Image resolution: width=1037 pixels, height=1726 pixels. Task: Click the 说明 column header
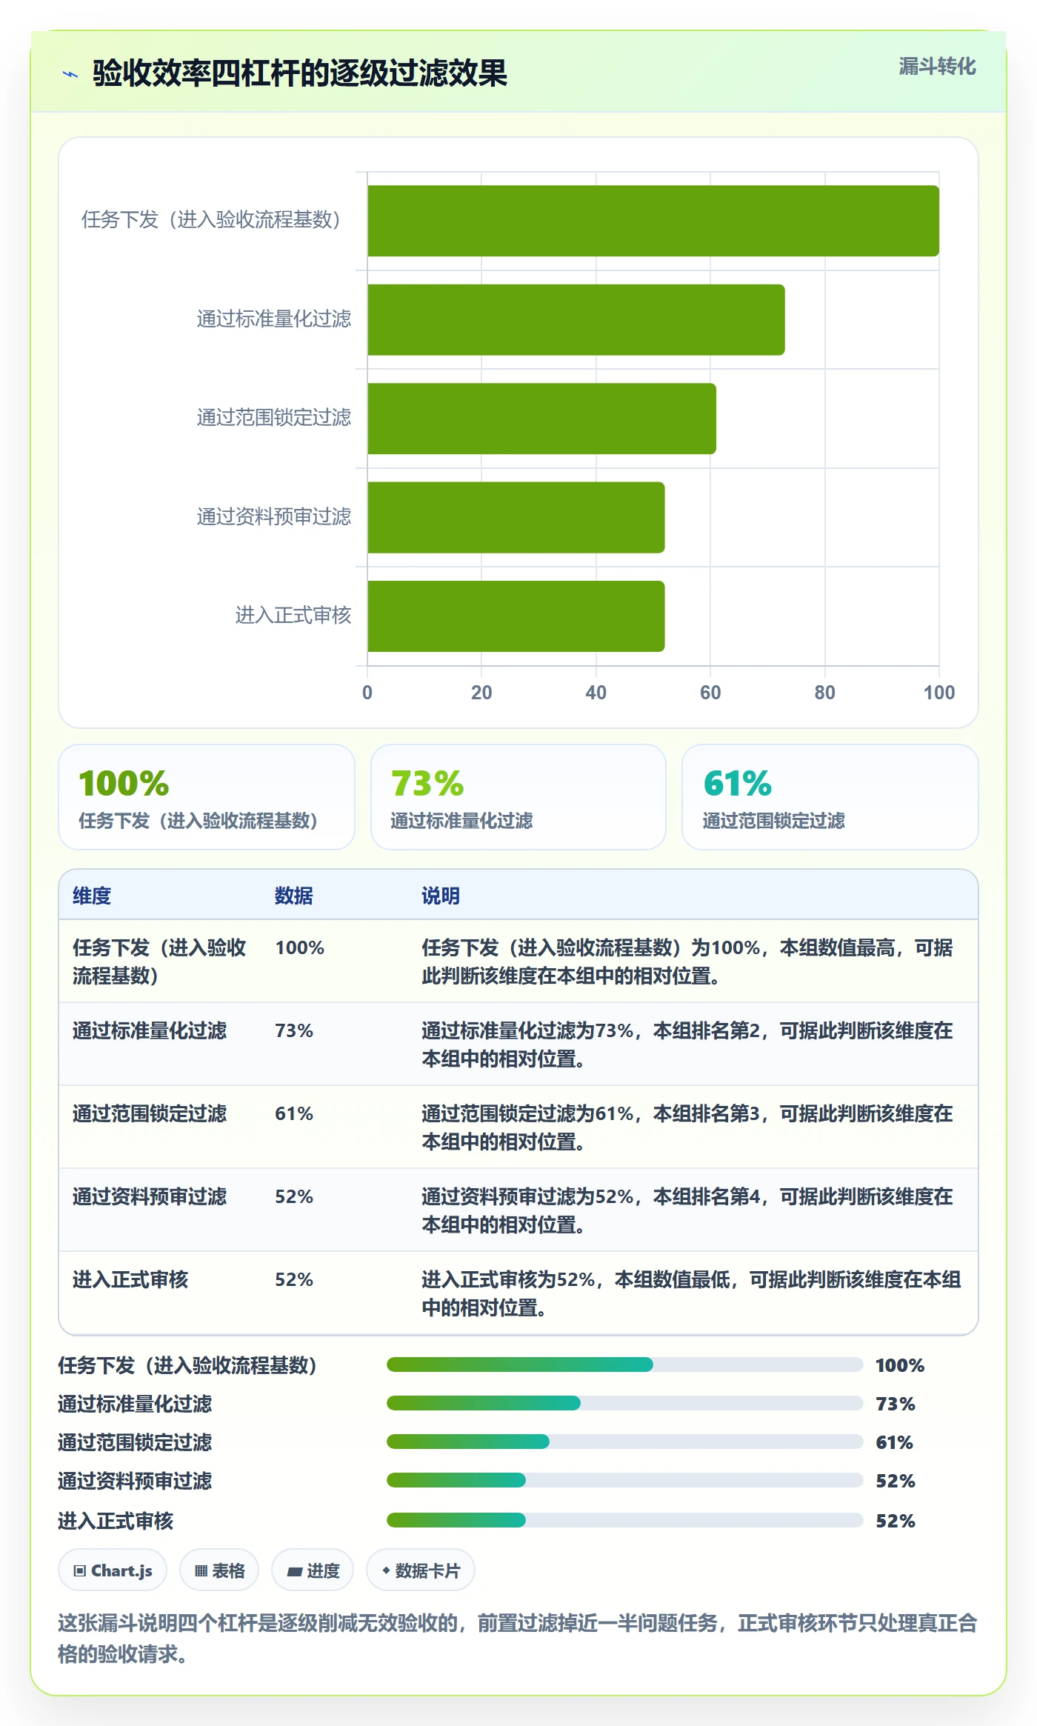pyautogui.click(x=441, y=896)
